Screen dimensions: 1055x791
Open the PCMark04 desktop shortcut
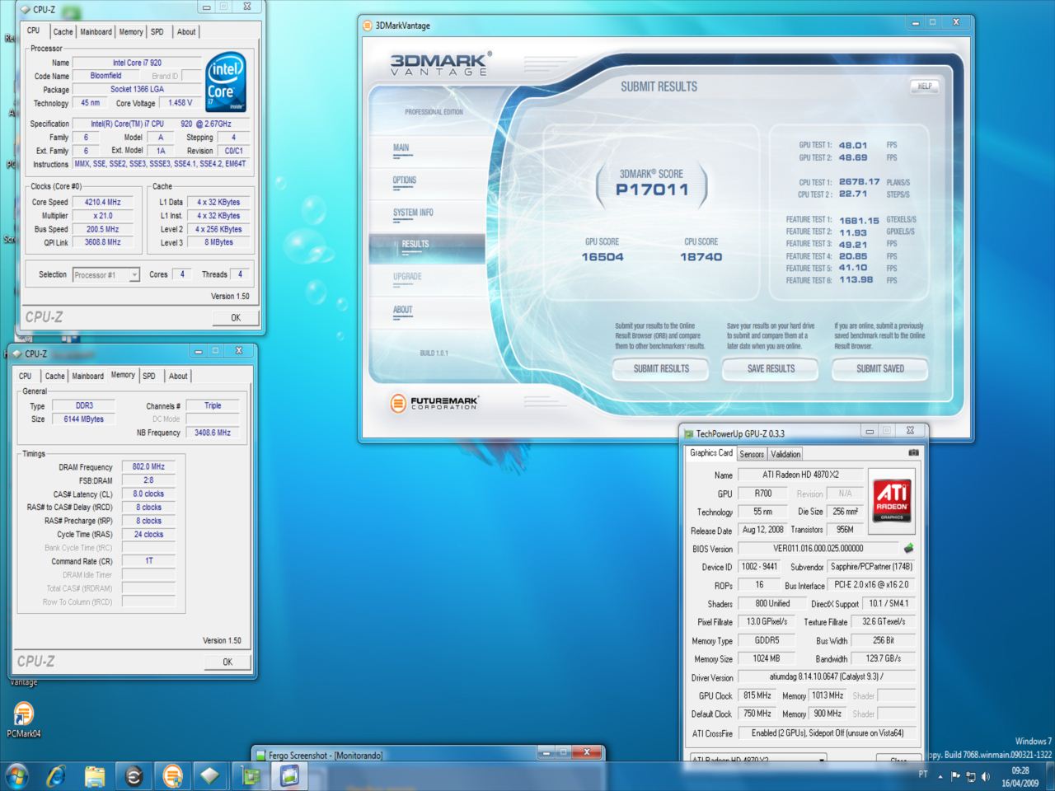pos(23,718)
